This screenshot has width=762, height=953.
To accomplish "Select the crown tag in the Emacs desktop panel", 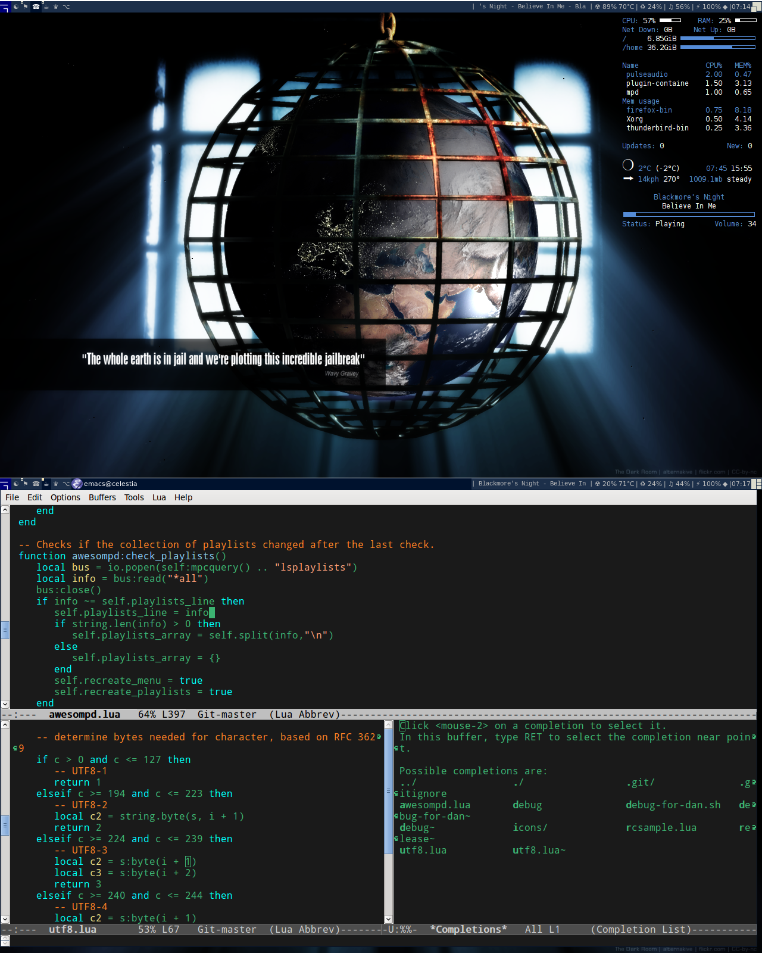I will tap(56, 484).
